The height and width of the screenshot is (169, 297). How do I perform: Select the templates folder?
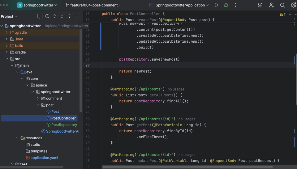37,151
